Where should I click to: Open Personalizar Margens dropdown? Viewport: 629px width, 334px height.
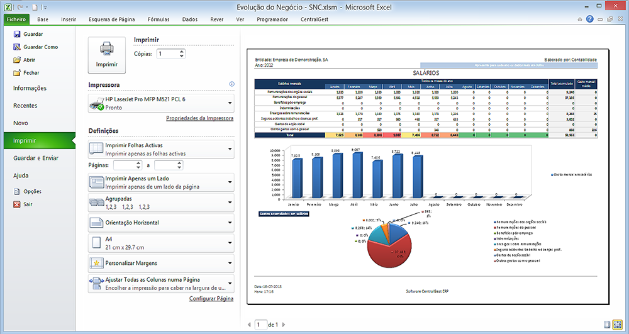[x=161, y=263]
